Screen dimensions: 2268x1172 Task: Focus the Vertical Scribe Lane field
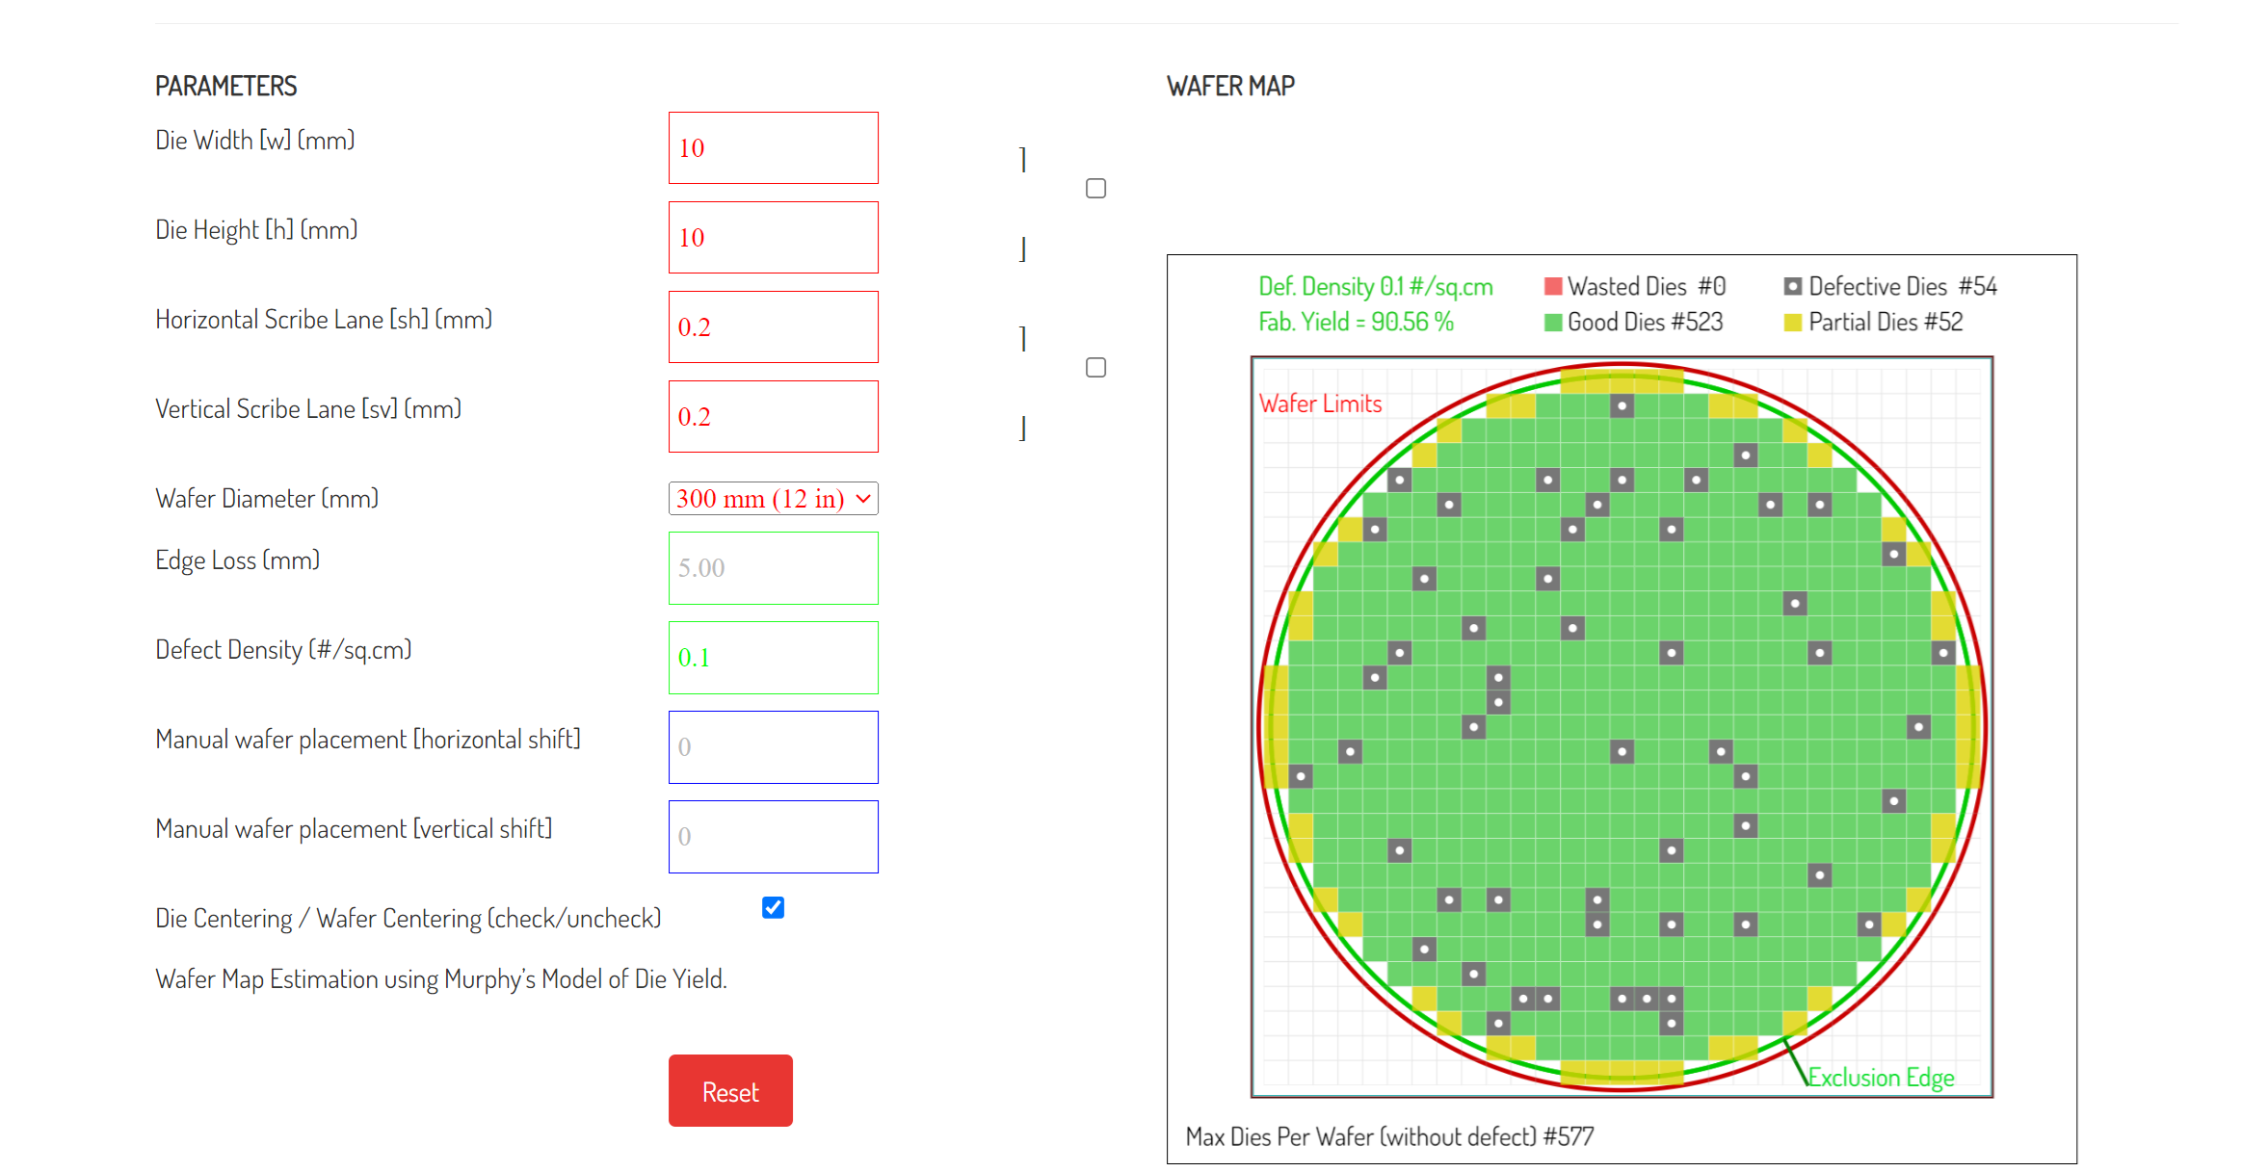[773, 416]
